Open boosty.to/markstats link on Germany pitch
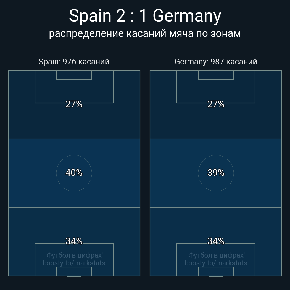290x290 pixels. click(x=216, y=263)
